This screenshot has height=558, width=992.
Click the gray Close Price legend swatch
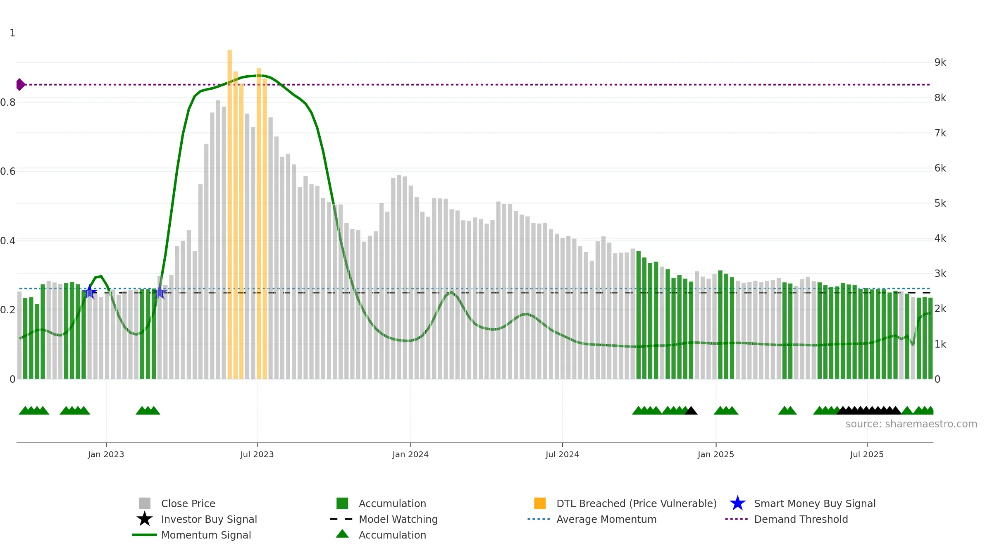pos(145,503)
